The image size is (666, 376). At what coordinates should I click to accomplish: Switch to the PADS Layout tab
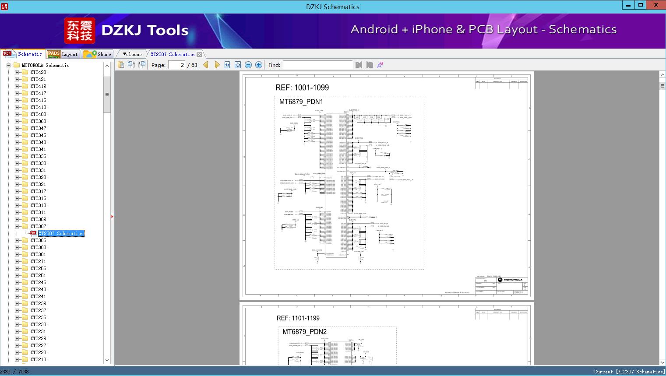[63, 54]
